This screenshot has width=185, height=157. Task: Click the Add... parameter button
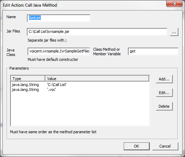(164, 79)
